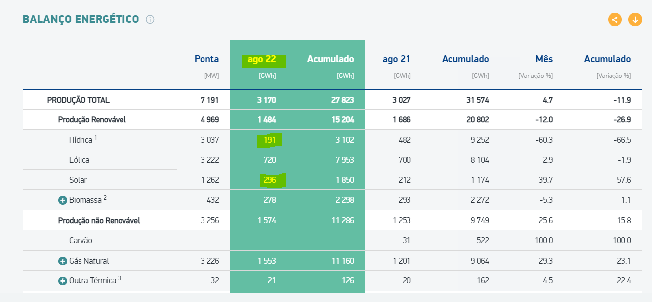The width and height of the screenshot is (652, 302).
Task: Select the Eólica row label
Action: 80,160
